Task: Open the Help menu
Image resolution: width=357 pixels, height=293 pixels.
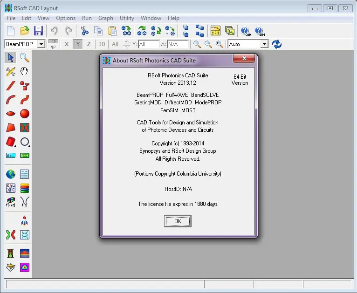Action: pos(173,18)
